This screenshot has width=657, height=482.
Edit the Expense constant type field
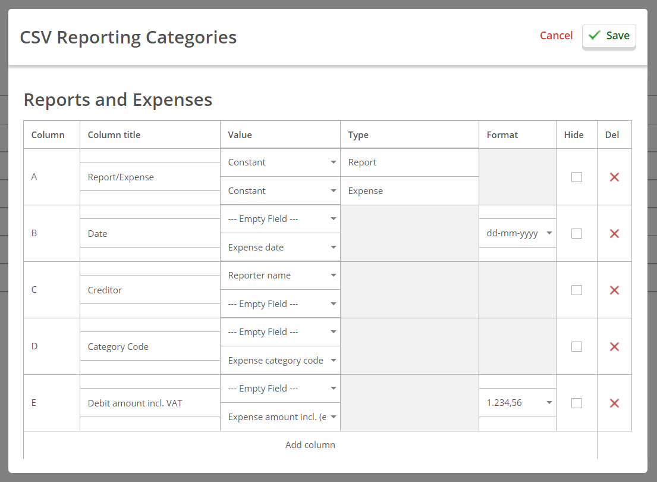410,191
